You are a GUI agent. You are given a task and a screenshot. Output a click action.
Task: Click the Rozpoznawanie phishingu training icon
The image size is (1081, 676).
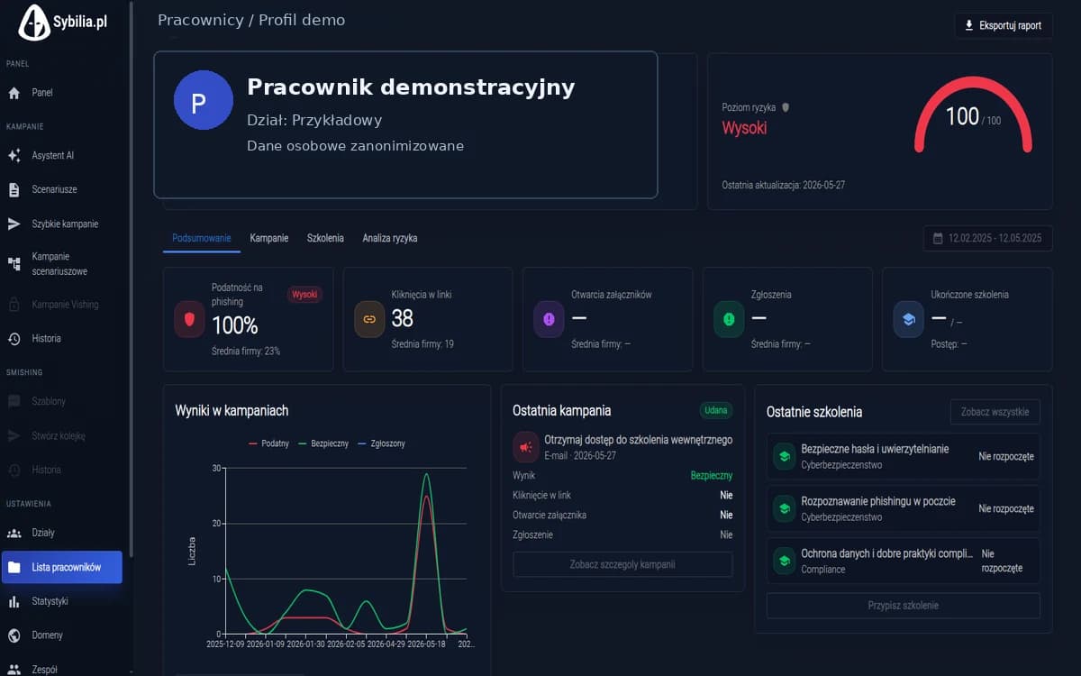point(784,509)
